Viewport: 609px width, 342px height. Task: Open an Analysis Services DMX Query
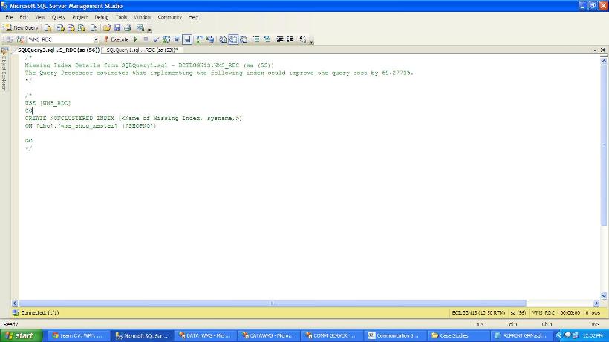point(71,28)
